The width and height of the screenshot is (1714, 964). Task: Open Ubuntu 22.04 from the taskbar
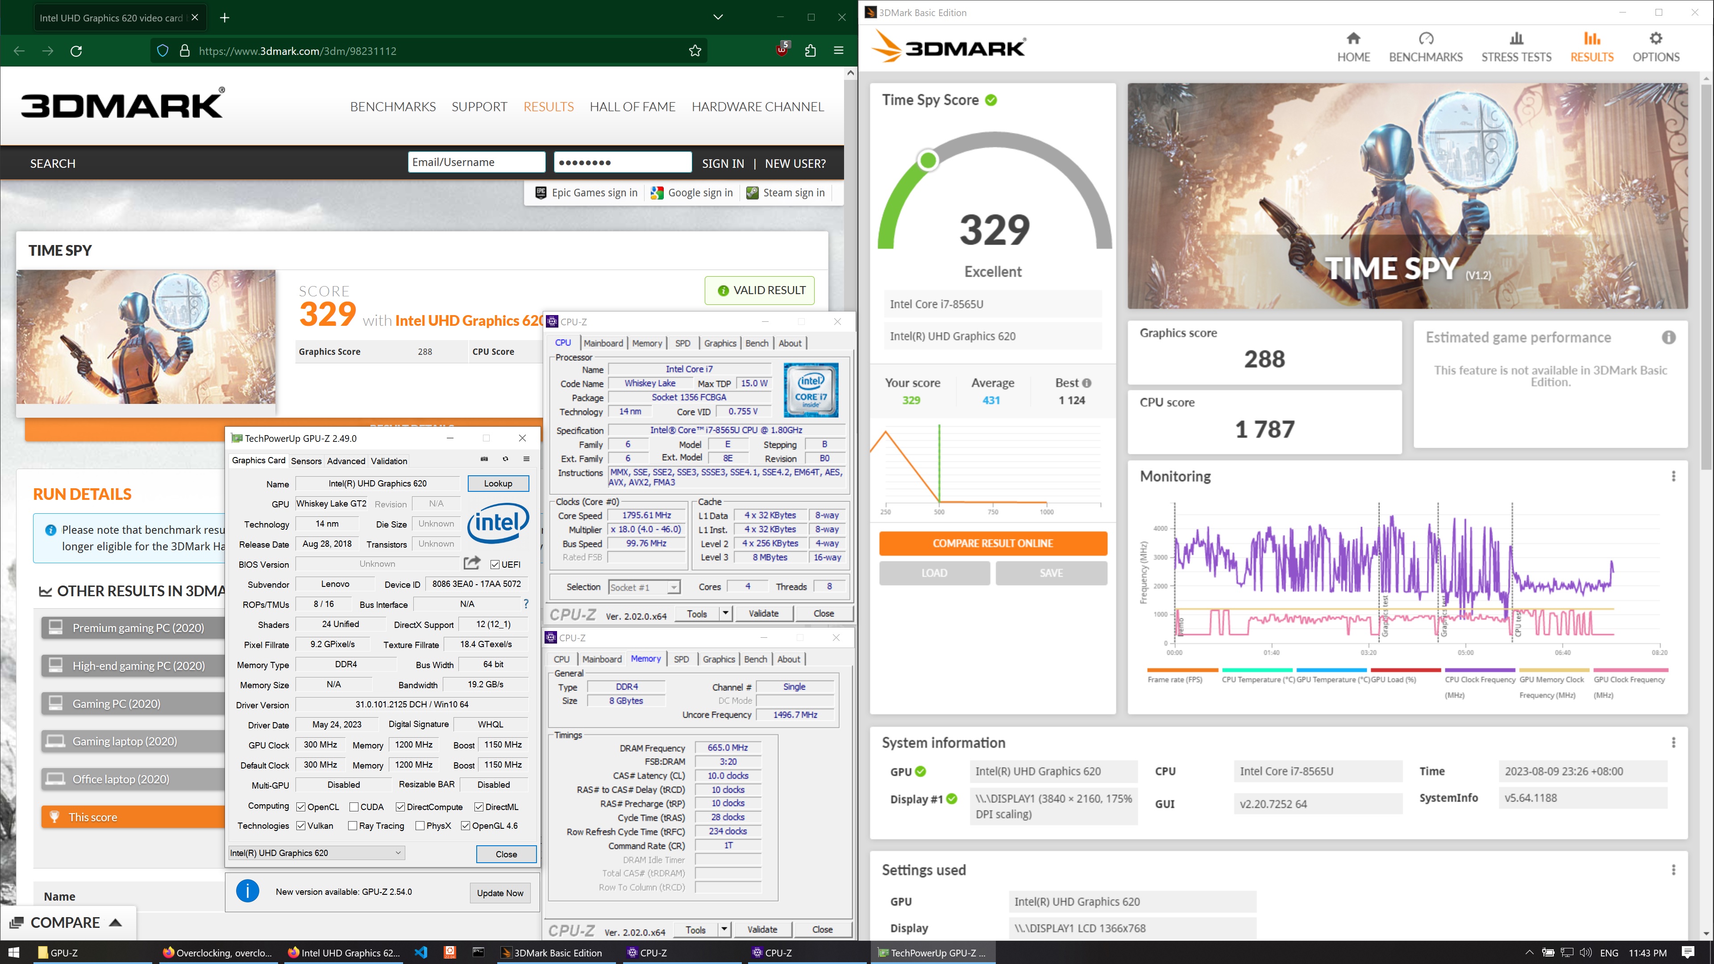(x=450, y=952)
